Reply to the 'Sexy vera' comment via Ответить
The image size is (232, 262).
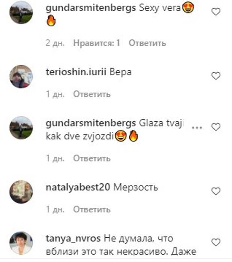(147, 43)
